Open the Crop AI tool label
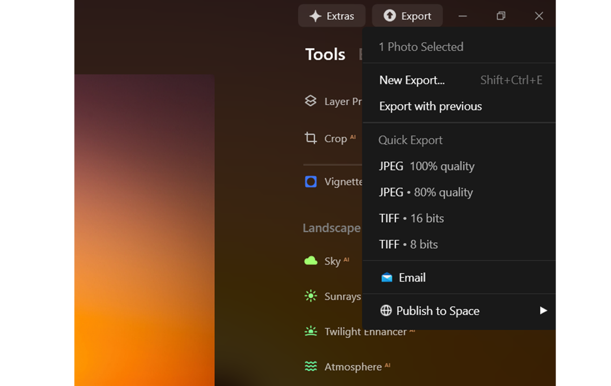 click(x=340, y=138)
